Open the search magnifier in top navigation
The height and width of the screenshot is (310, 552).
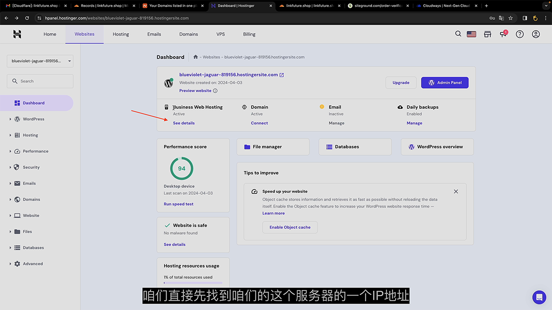pos(458,34)
